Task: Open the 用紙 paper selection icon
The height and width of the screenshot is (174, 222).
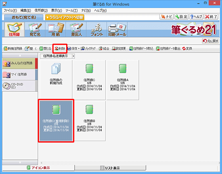Action: (56, 29)
